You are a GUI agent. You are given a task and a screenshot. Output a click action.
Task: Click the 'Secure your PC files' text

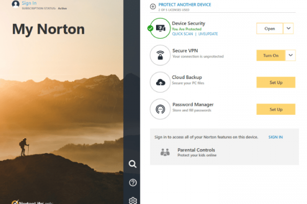pyautogui.click(x=188, y=83)
